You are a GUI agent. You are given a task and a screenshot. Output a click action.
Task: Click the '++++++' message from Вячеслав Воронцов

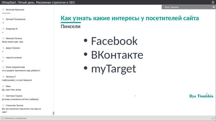point(6,13)
